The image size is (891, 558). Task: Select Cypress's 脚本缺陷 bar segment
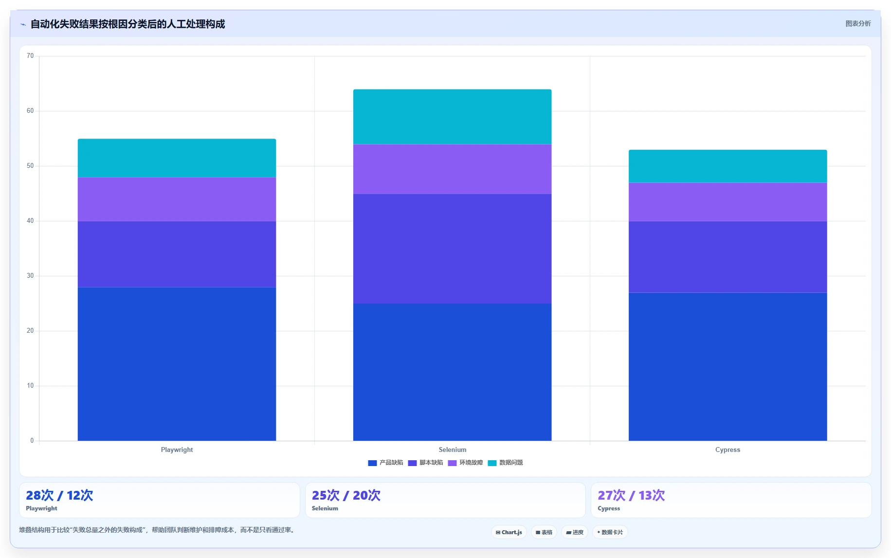click(x=727, y=257)
